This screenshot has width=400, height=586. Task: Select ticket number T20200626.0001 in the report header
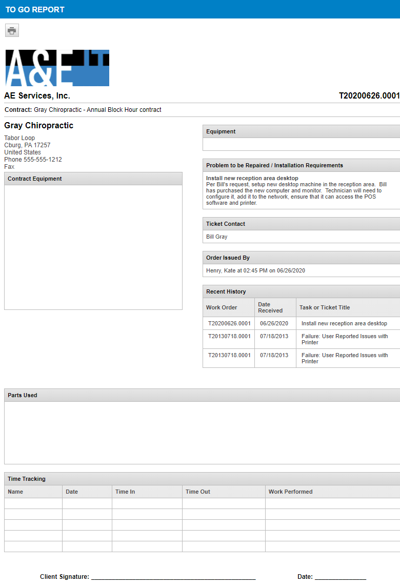click(x=369, y=95)
